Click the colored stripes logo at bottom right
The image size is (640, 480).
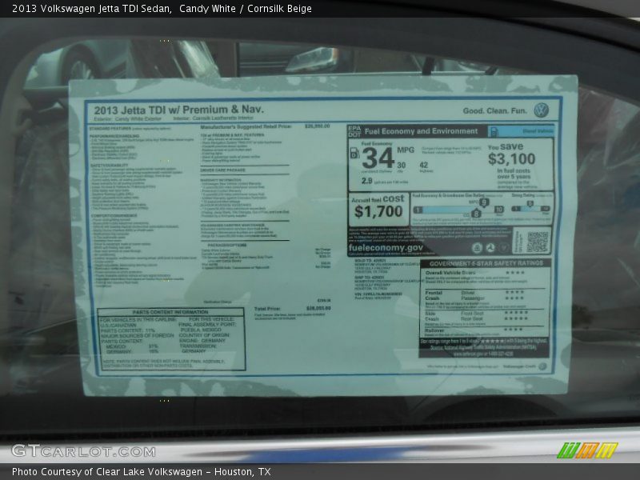coord(587,450)
